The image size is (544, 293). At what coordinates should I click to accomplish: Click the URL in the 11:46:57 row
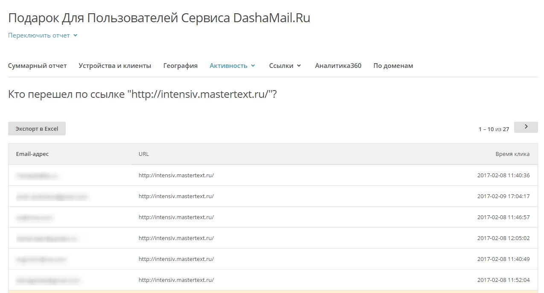click(x=176, y=217)
